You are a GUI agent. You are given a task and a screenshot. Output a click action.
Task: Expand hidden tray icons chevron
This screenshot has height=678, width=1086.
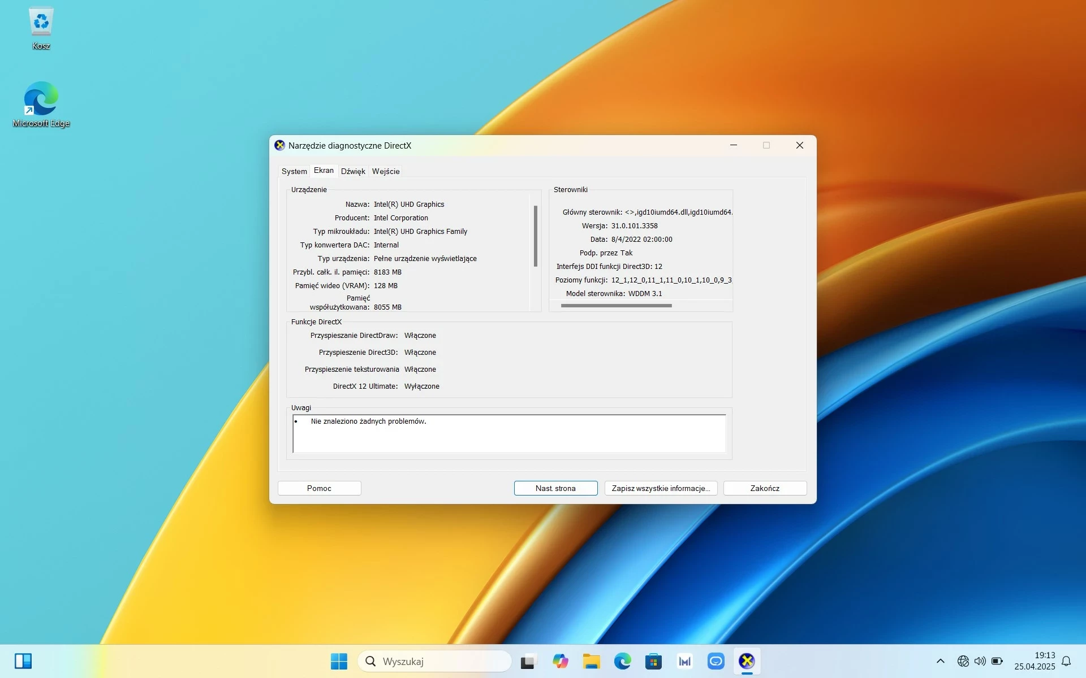tap(940, 661)
